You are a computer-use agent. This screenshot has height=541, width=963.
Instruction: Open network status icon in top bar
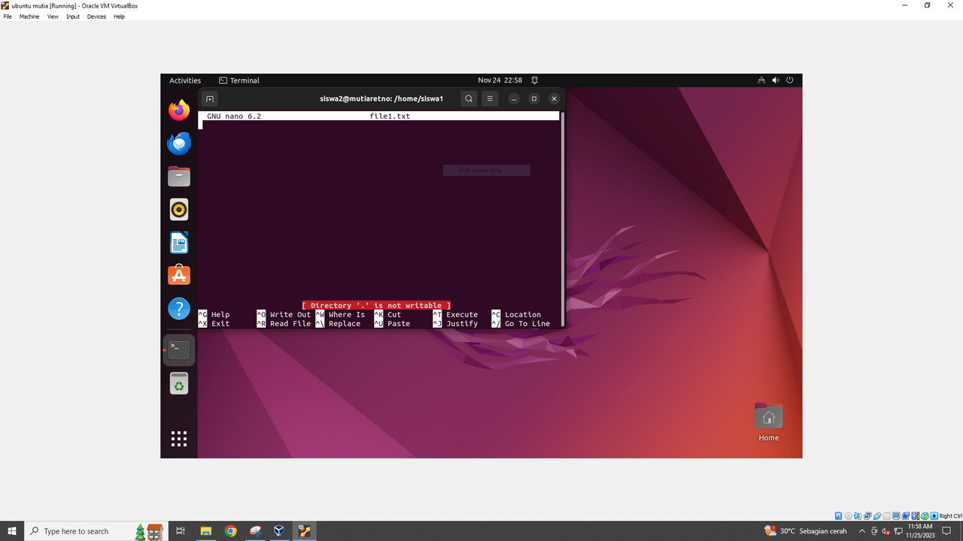click(x=761, y=80)
